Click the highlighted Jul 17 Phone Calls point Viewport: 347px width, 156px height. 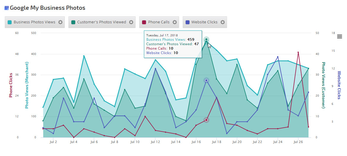click(x=206, y=120)
